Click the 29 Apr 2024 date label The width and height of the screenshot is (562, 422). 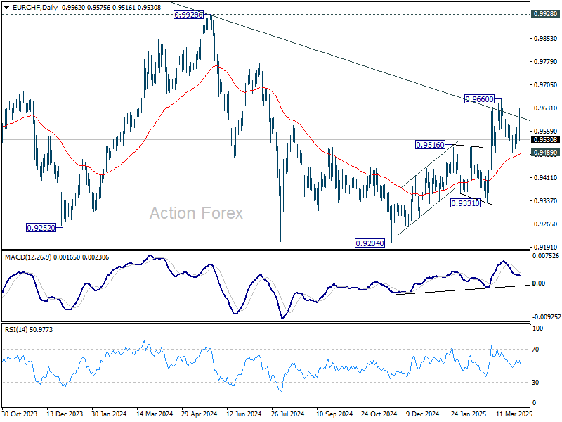(200, 414)
